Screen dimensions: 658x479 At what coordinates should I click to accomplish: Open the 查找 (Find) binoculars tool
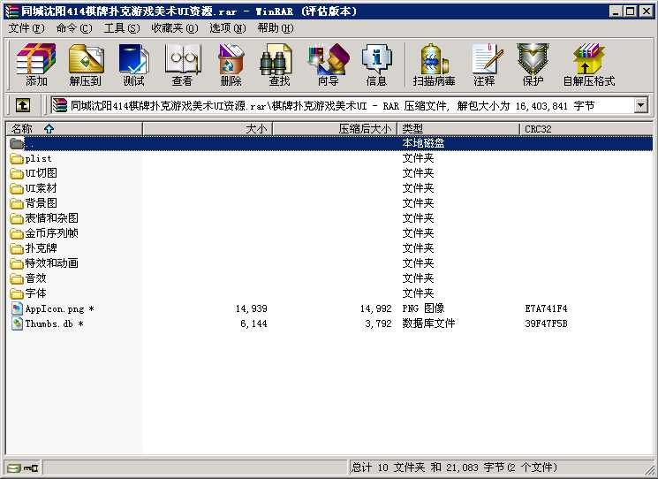pos(279,64)
